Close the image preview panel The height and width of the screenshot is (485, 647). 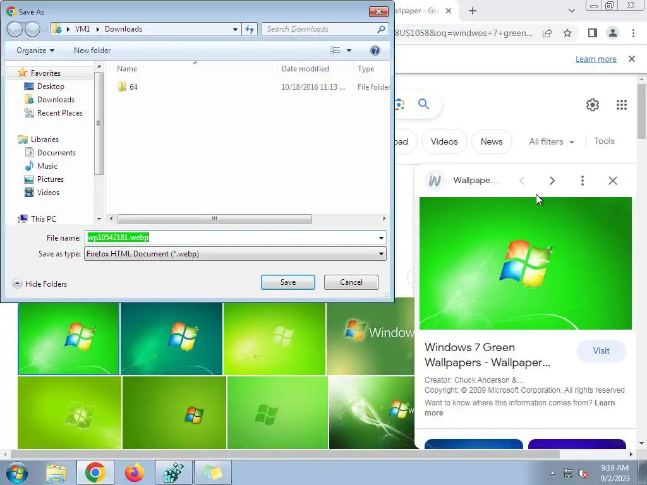[x=613, y=181]
